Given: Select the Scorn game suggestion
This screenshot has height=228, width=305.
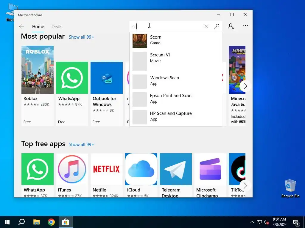Looking at the screenshot, I should pos(176,41).
